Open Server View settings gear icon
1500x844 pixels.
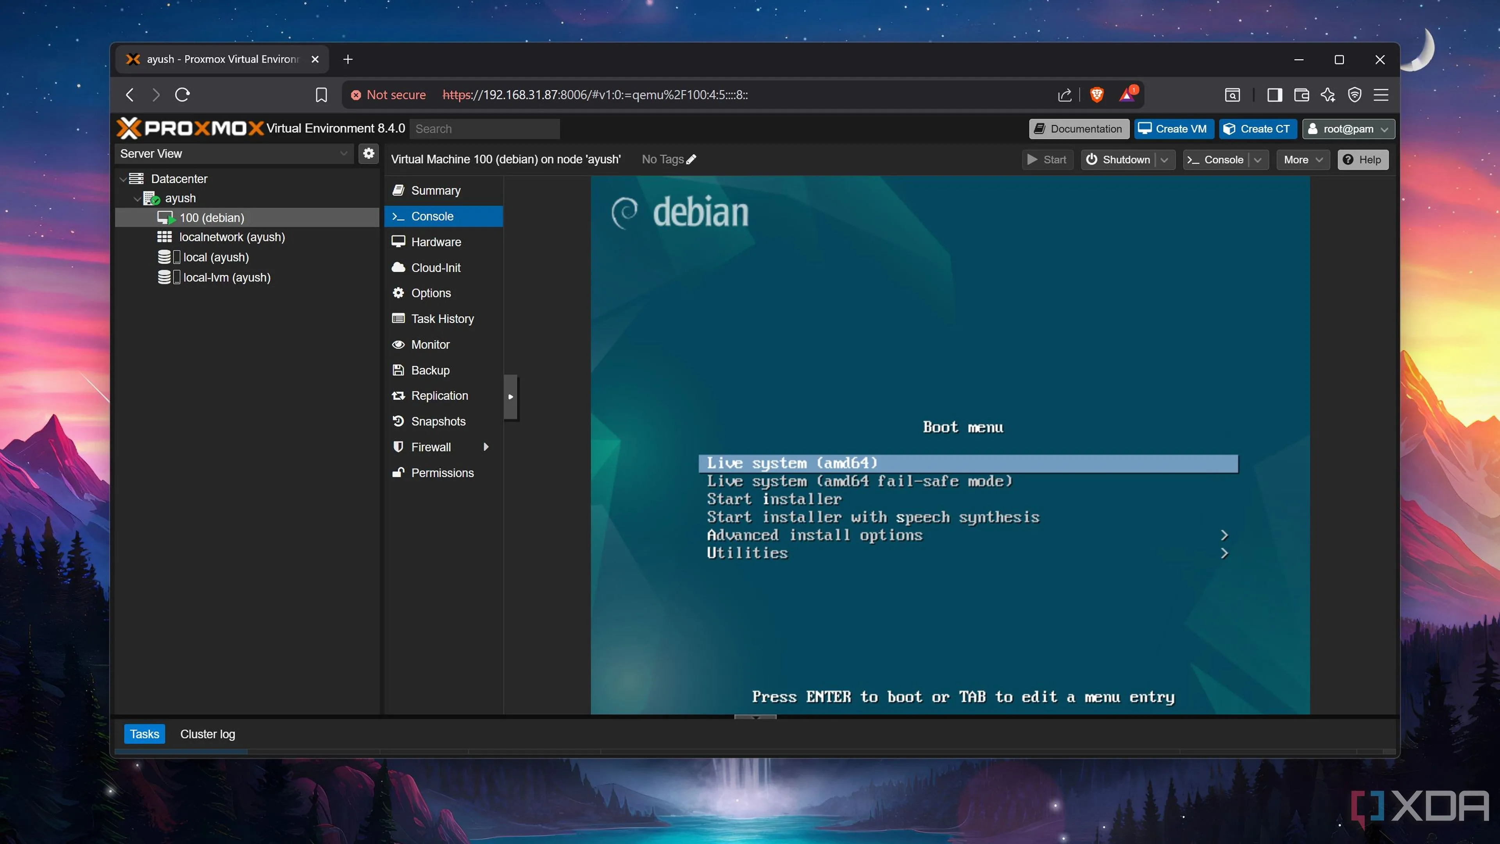[369, 153]
